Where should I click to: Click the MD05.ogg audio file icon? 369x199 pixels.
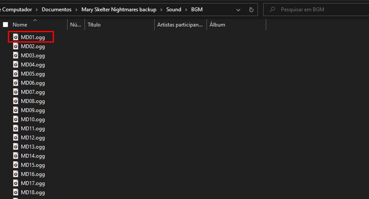pyautogui.click(x=16, y=74)
